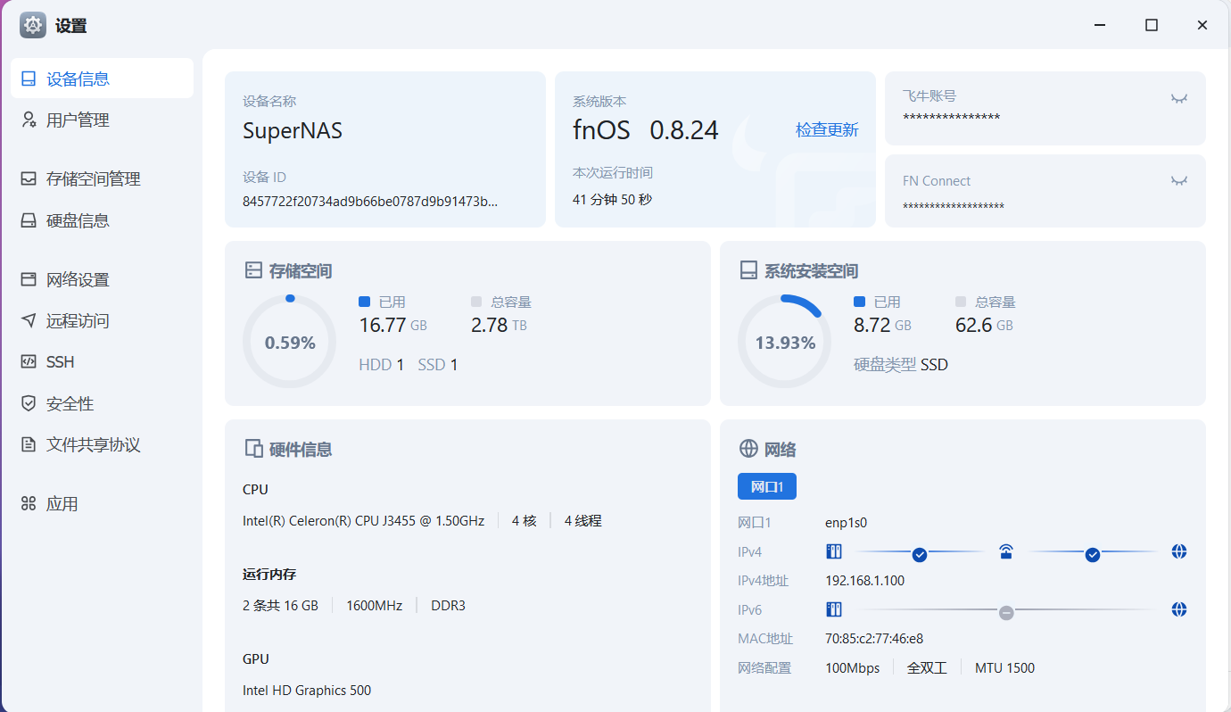
Task: Click the 存储空间 header icon
Action: [x=253, y=270]
